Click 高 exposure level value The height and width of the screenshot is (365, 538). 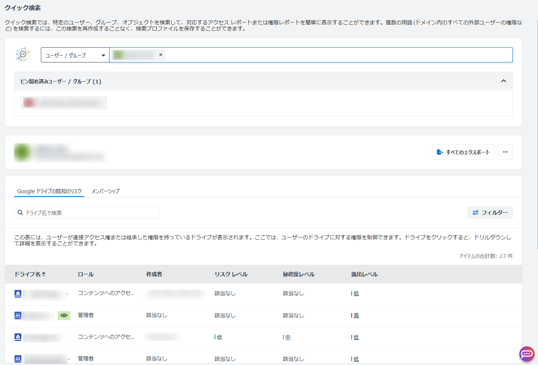click(x=356, y=315)
